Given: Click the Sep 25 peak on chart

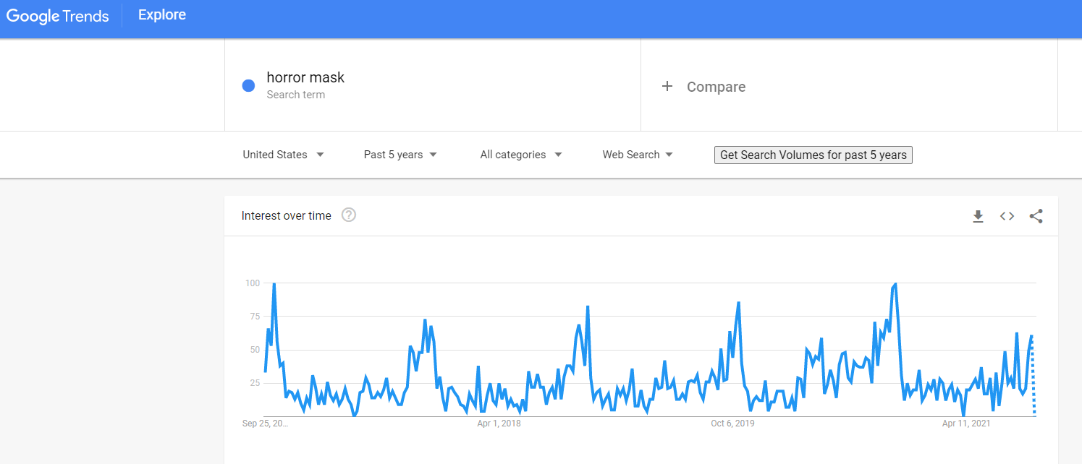Looking at the screenshot, I should tap(274, 284).
